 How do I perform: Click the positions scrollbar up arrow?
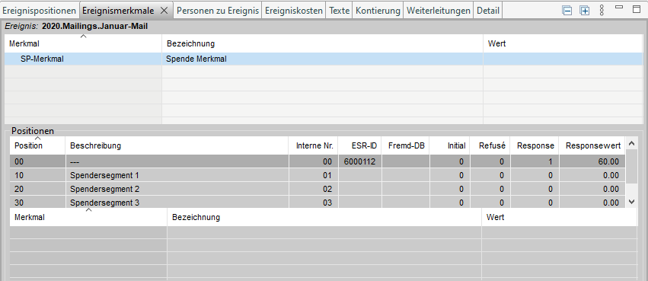click(x=631, y=143)
